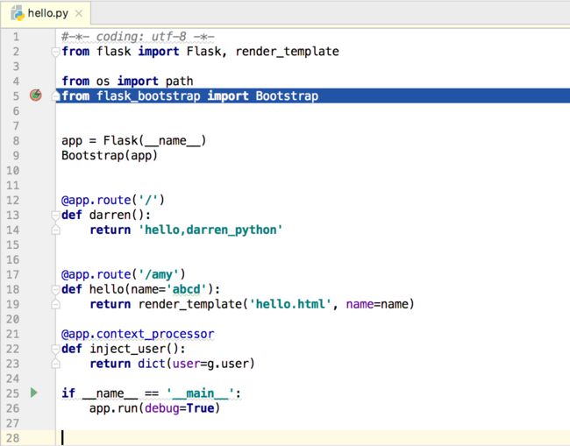Click the Python file icon in the hello.py tab
570x446 pixels.
coord(17,13)
